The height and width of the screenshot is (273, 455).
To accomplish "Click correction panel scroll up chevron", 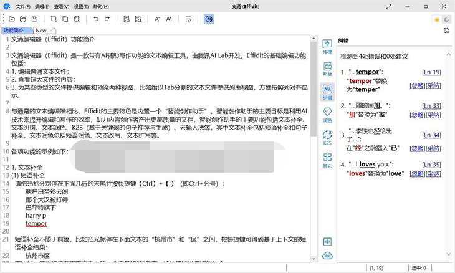I will [x=449, y=54].
